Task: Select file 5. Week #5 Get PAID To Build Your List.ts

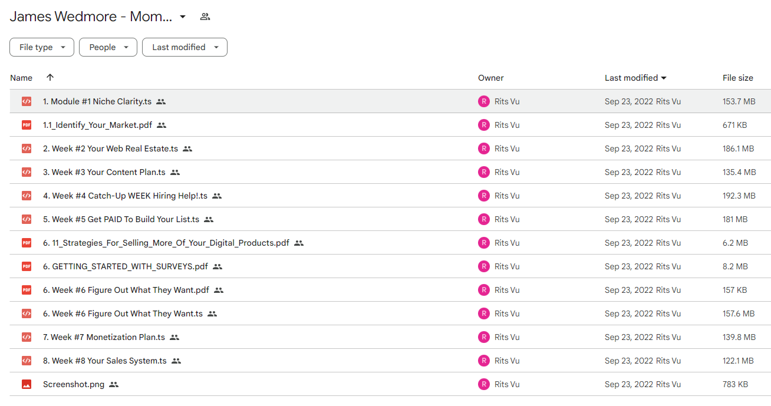Action: point(121,219)
